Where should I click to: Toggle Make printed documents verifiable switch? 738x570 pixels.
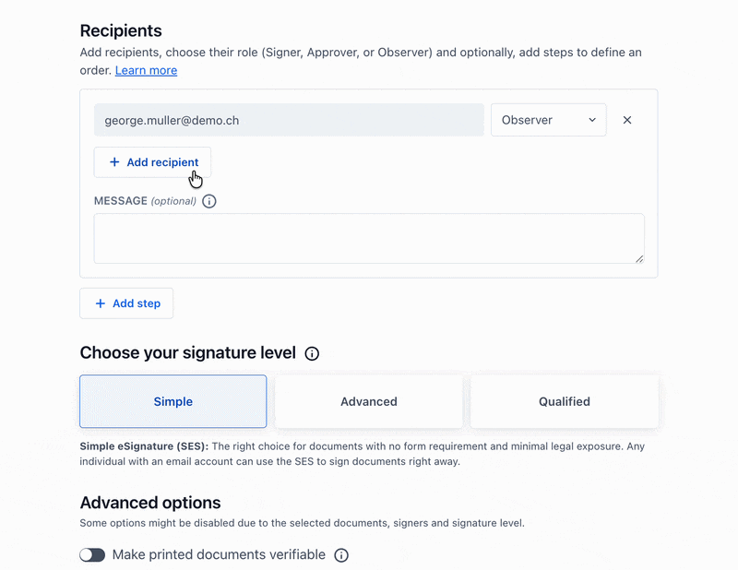point(92,555)
